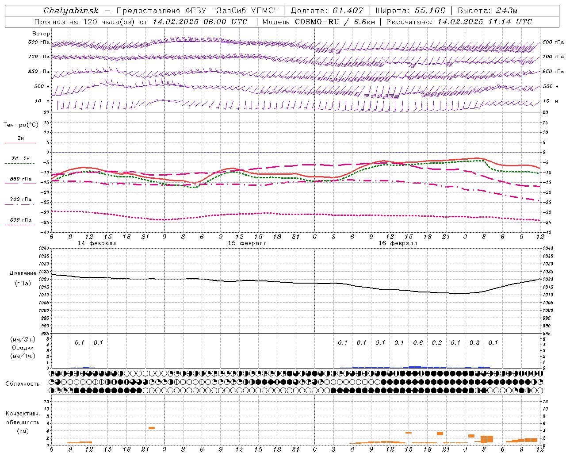Click the Высота: 243м header value

click(x=487, y=11)
